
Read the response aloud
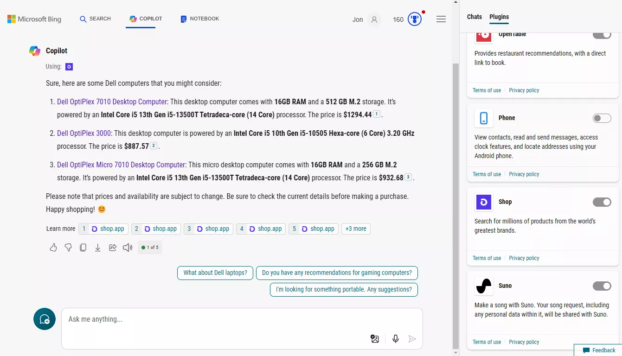tap(128, 248)
